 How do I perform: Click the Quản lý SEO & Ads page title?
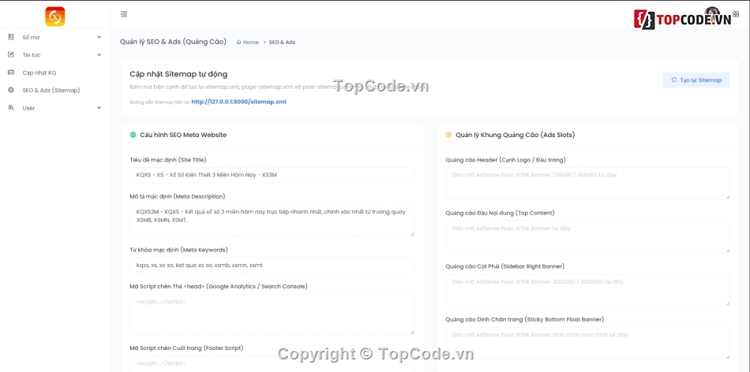pos(173,42)
